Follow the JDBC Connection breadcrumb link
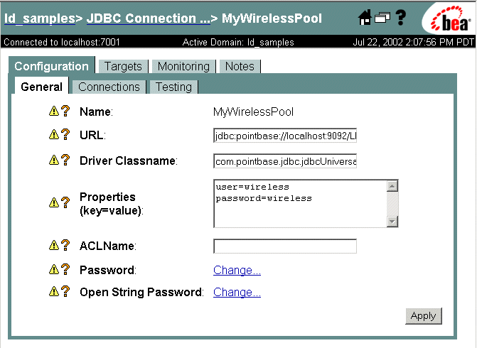477x348 pixels. (x=149, y=18)
